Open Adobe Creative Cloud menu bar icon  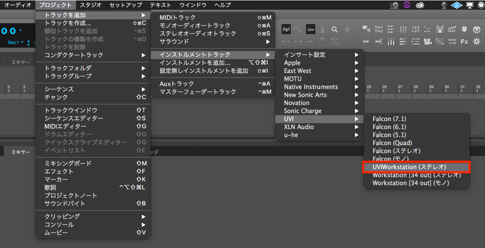(x=420, y=5)
